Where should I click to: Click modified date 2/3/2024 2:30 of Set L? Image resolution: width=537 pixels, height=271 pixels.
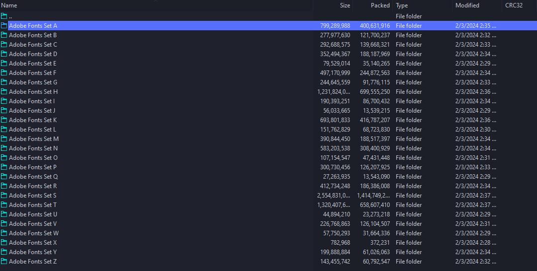(476, 129)
